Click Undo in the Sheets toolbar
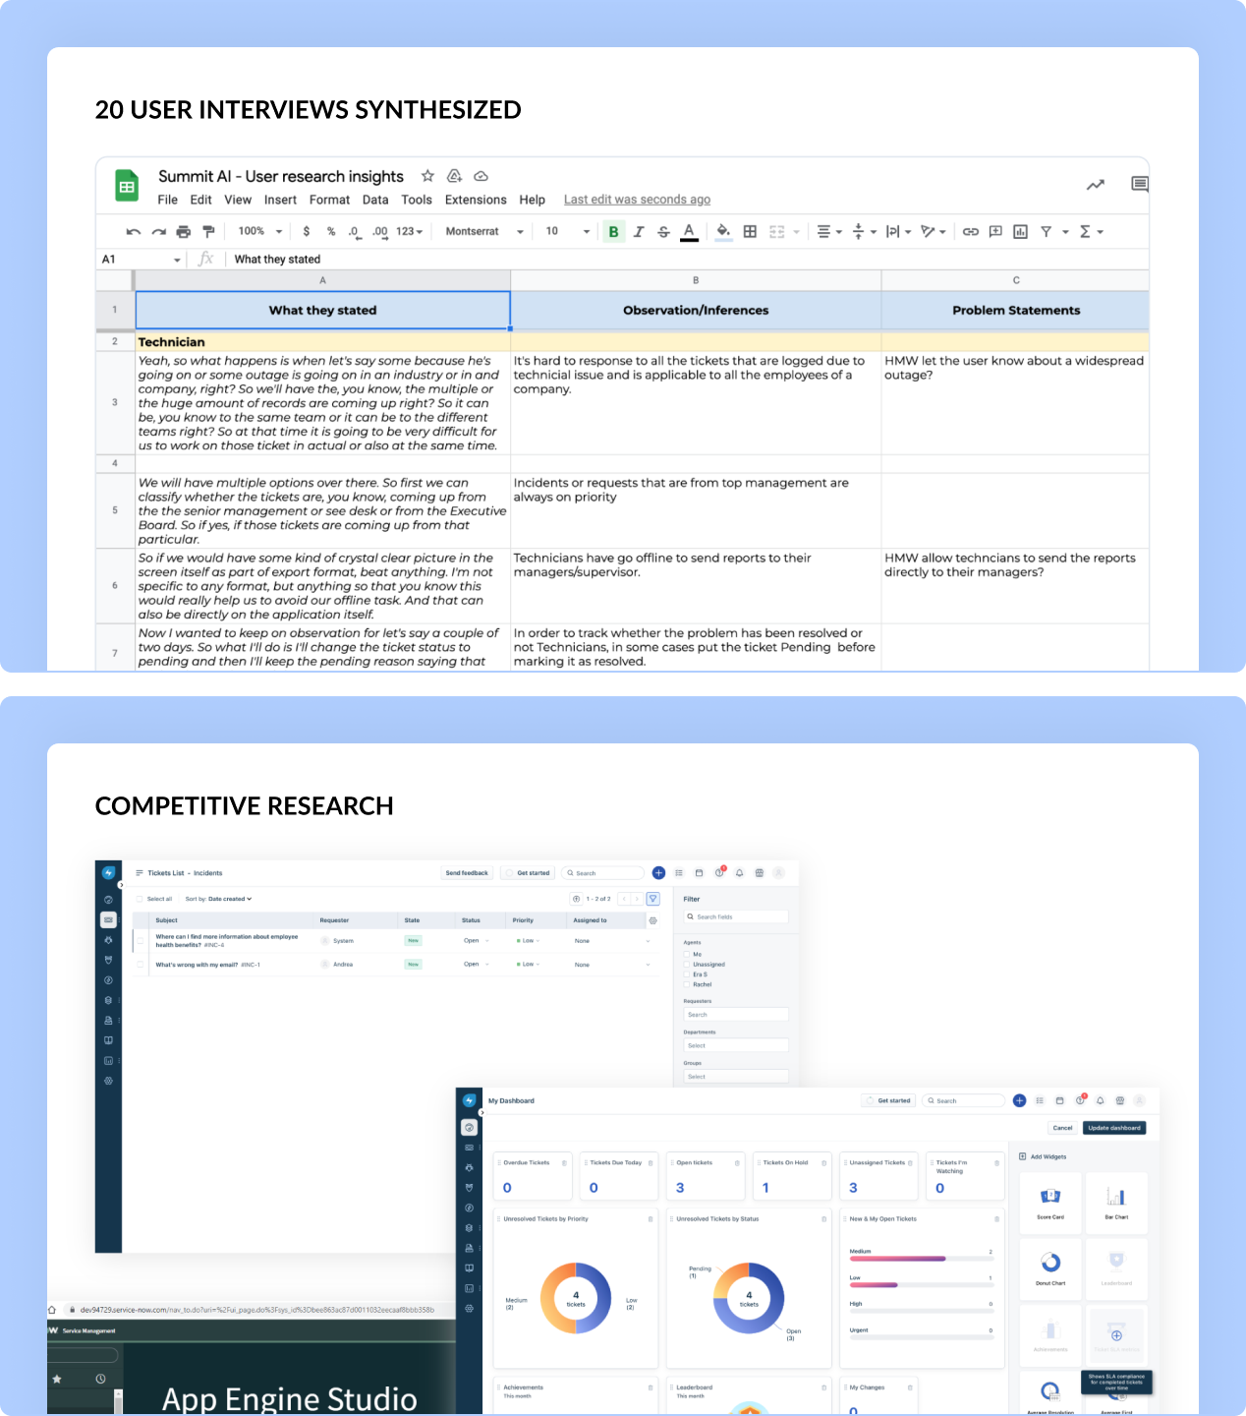This screenshot has height=1416, width=1246. [134, 232]
